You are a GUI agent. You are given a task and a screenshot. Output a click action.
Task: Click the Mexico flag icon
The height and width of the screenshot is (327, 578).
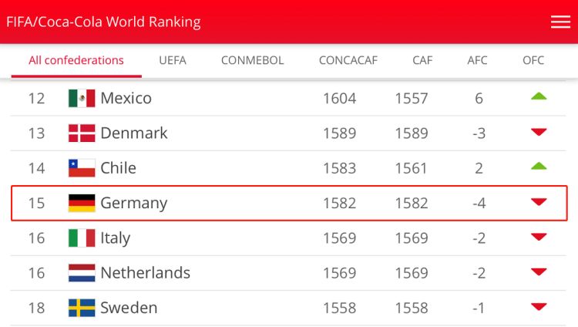tap(82, 98)
